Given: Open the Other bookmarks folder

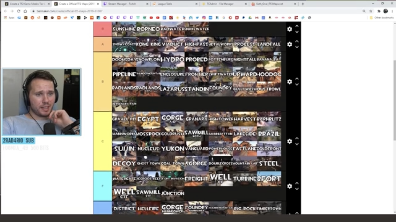Looking at the screenshot, I should coord(382,17).
